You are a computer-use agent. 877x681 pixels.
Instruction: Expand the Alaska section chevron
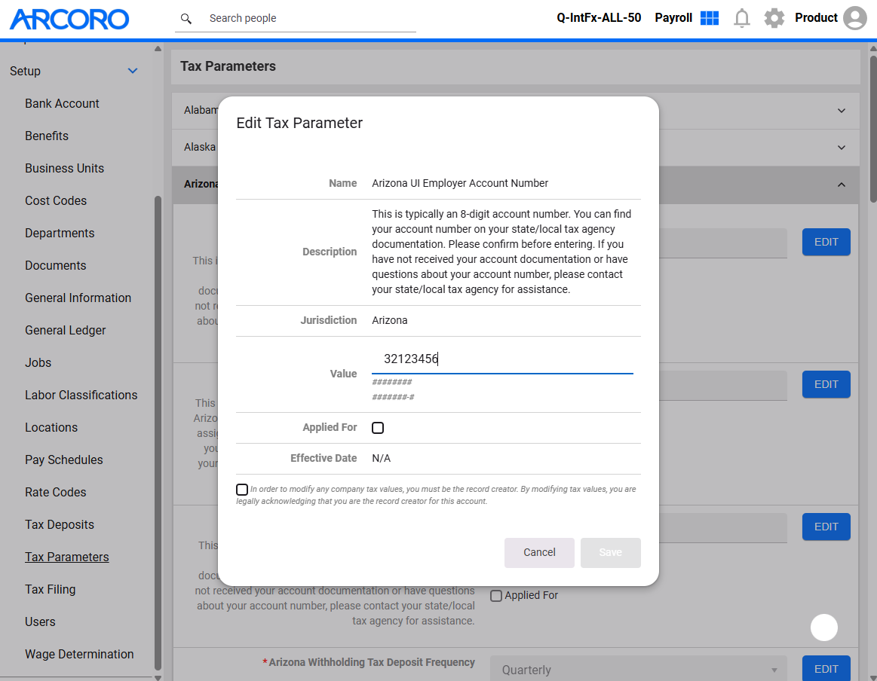pos(842,148)
